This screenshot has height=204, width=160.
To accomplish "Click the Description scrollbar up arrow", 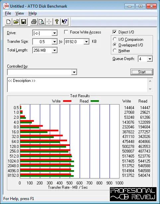I will pyautogui.click(x=150, y=81).
